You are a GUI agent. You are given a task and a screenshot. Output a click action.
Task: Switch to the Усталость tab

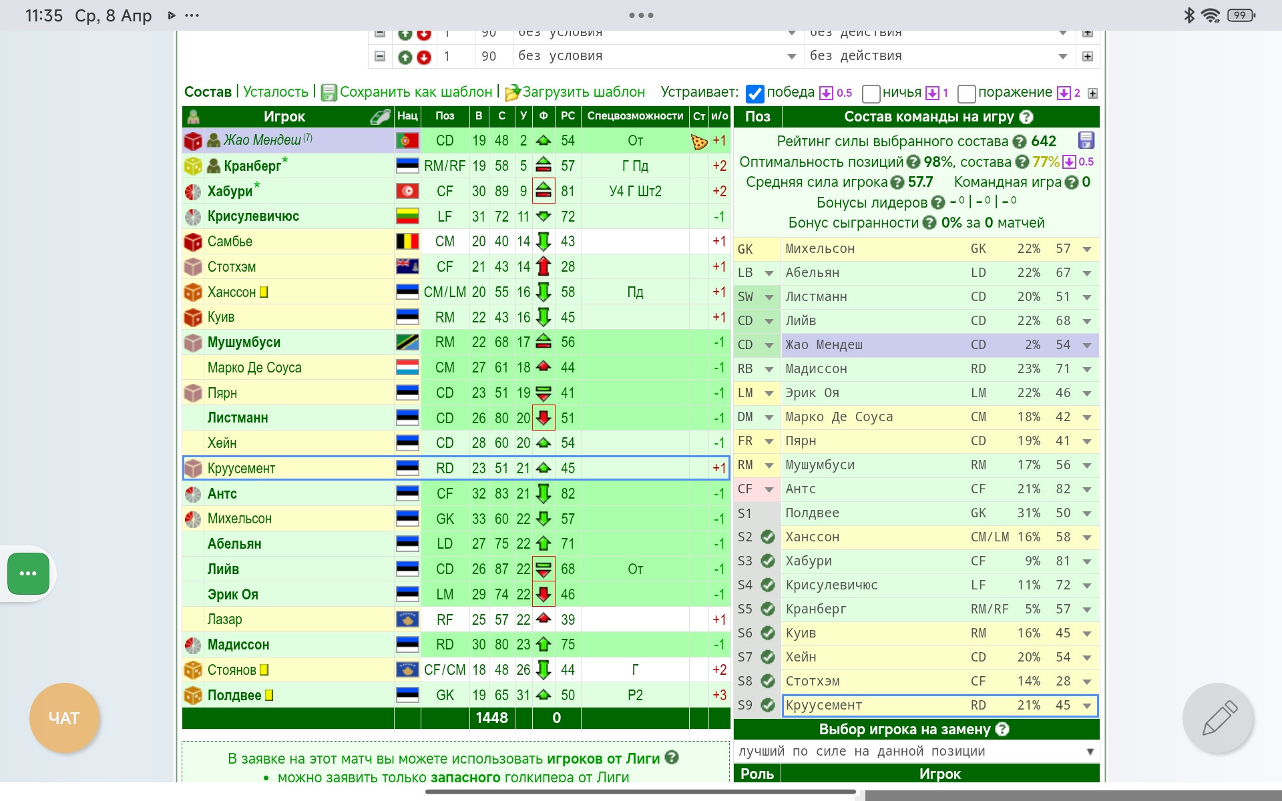[275, 92]
